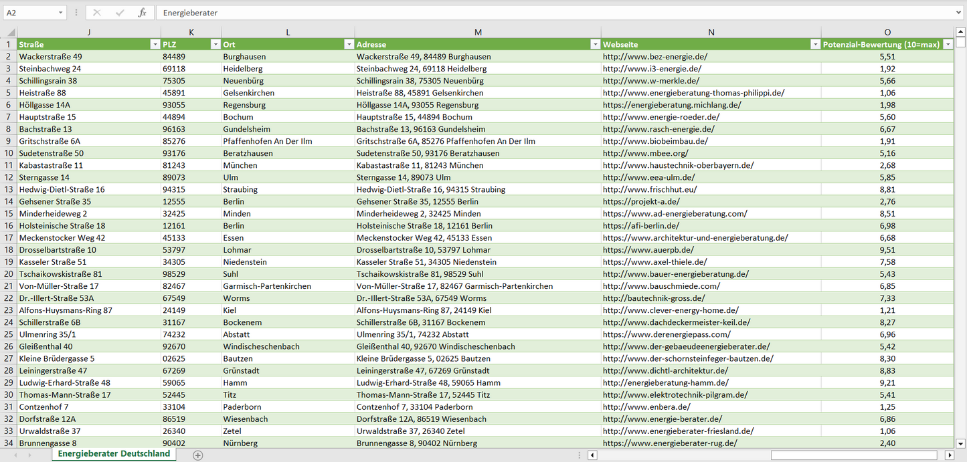Expand the Webseite filter dropdown
This screenshot has height=462, width=967.
pos(815,44)
